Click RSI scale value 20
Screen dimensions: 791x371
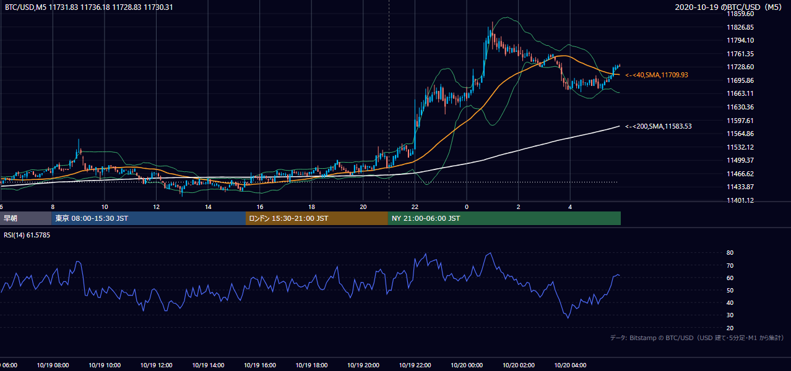(x=730, y=328)
